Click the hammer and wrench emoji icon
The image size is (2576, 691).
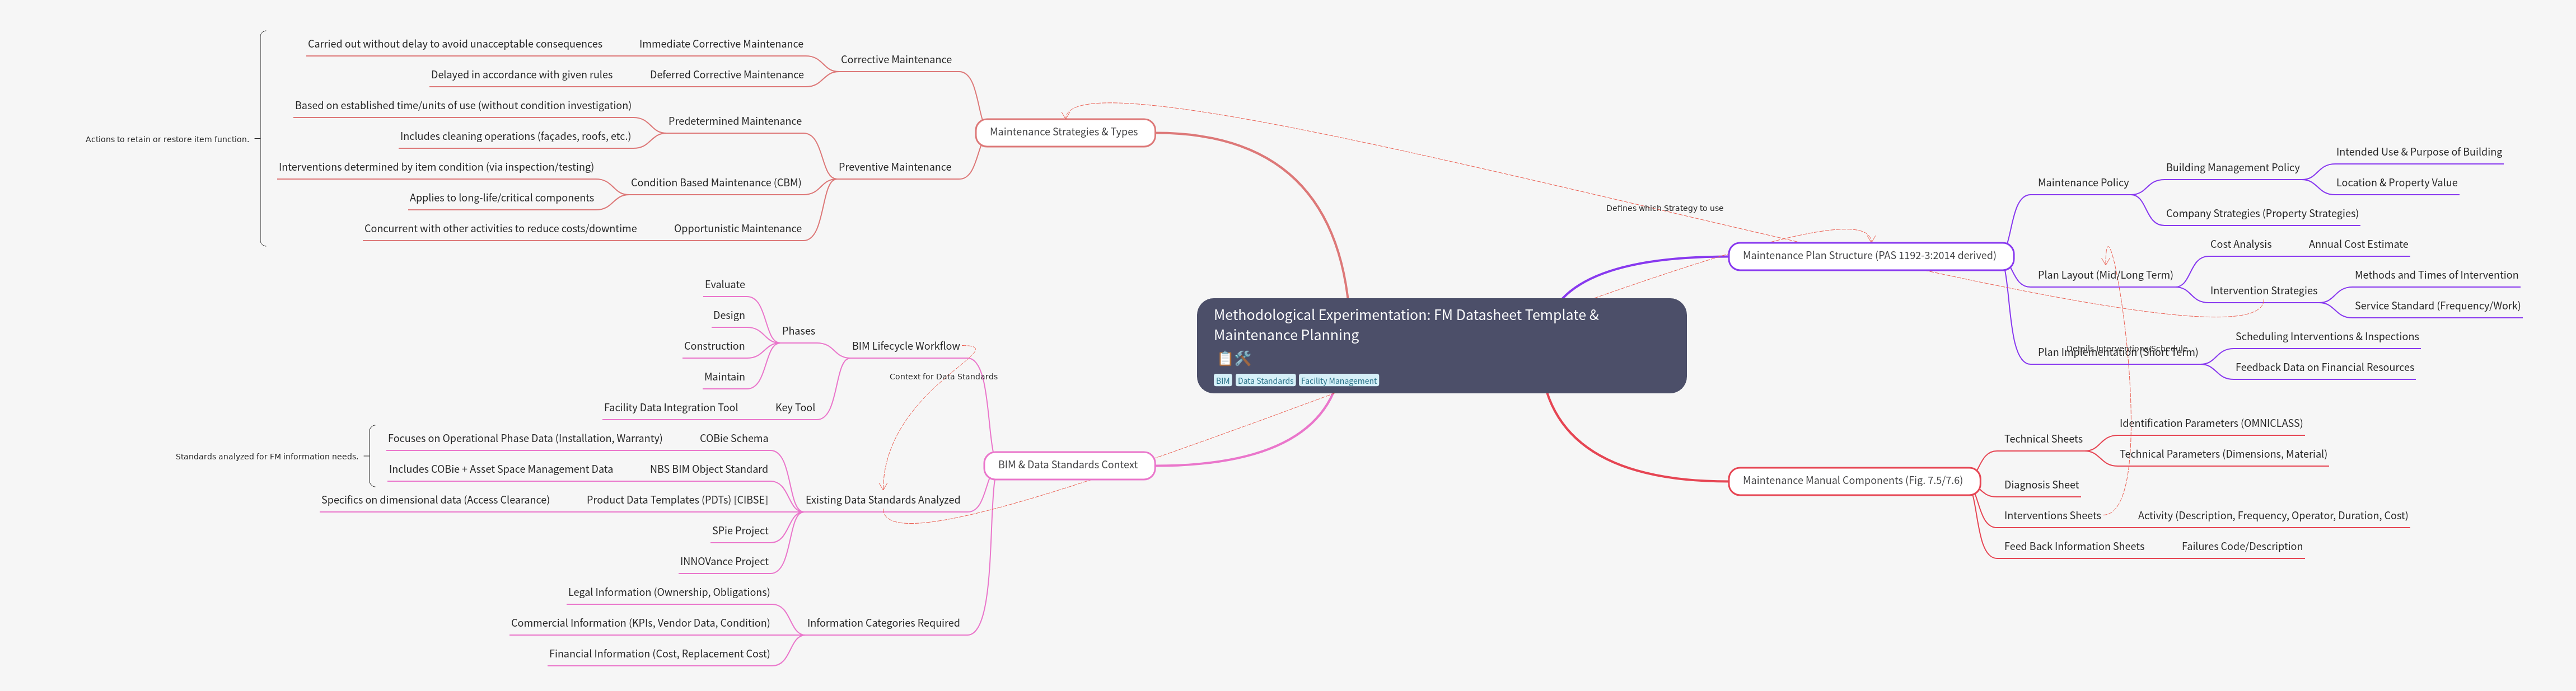1243,358
